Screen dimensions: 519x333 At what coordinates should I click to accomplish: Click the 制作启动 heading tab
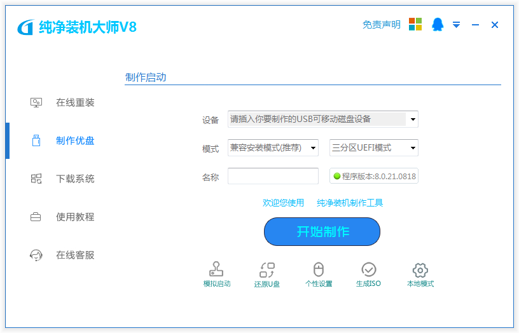(146, 78)
